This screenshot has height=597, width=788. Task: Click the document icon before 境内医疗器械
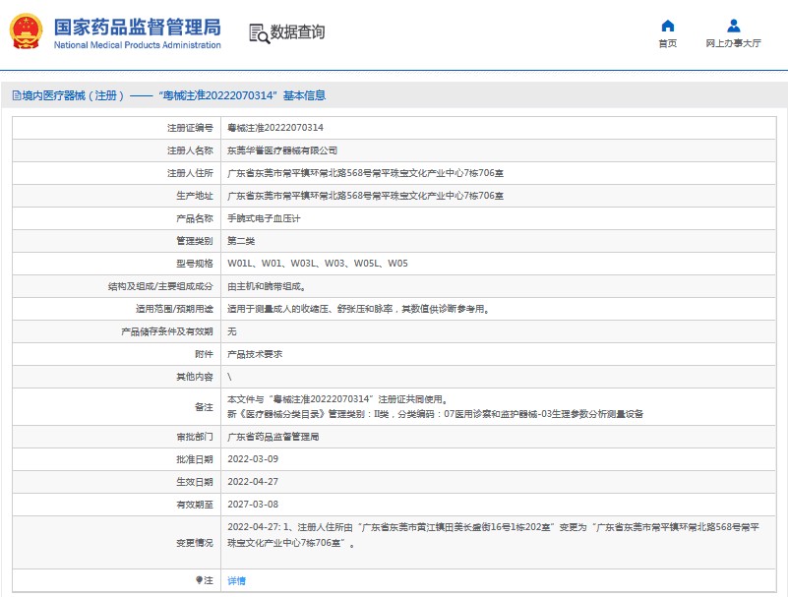pyautogui.click(x=16, y=95)
